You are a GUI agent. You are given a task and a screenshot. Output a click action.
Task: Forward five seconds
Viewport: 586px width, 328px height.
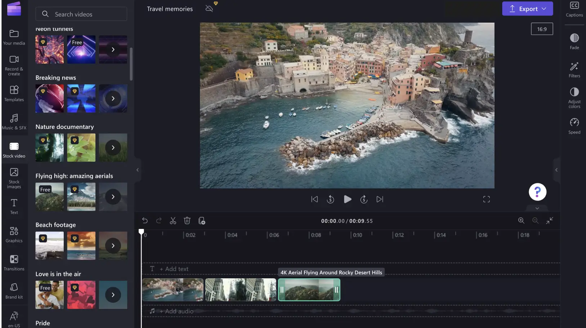coord(364,199)
